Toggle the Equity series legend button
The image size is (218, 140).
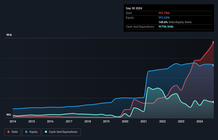(31, 132)
